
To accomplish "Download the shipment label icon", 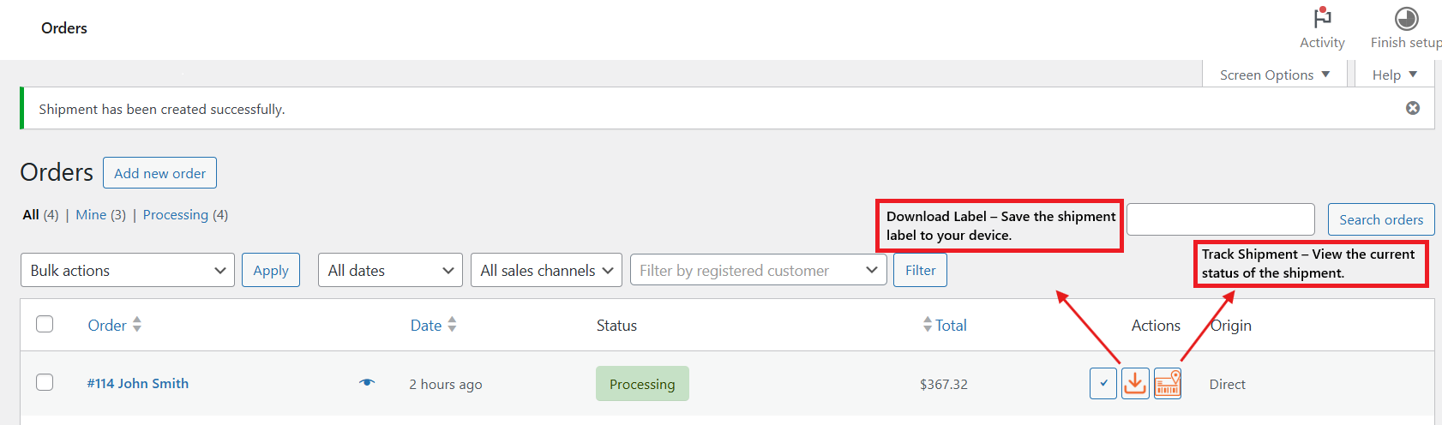I will click(x=1135, y=383).
